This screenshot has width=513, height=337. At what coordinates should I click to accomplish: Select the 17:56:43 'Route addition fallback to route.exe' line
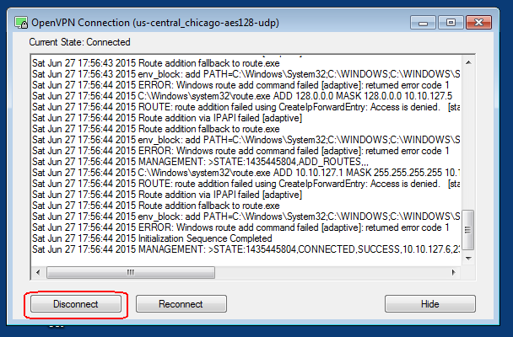point(156,63)
